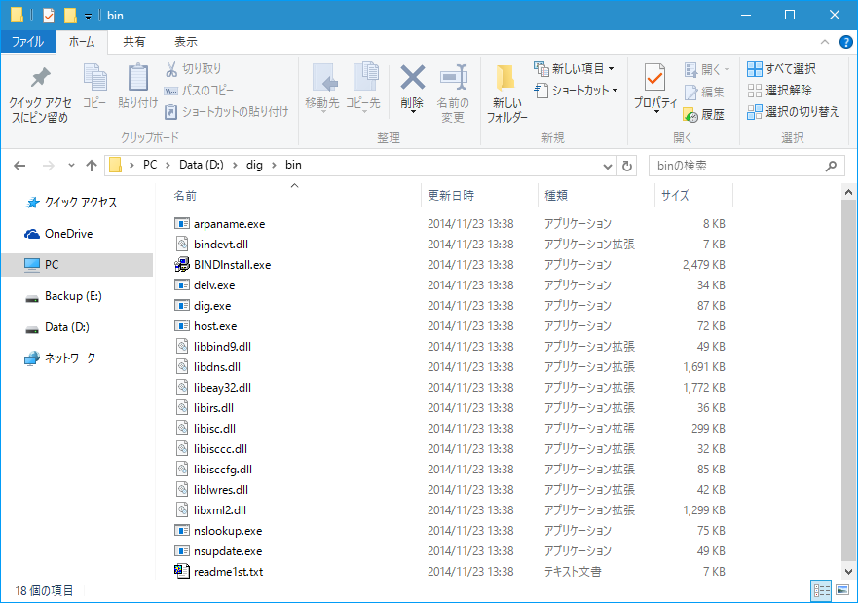This screenshot has height=603, width=858.
Task: Sort by the Name column header
Action: tap(185, 196)
